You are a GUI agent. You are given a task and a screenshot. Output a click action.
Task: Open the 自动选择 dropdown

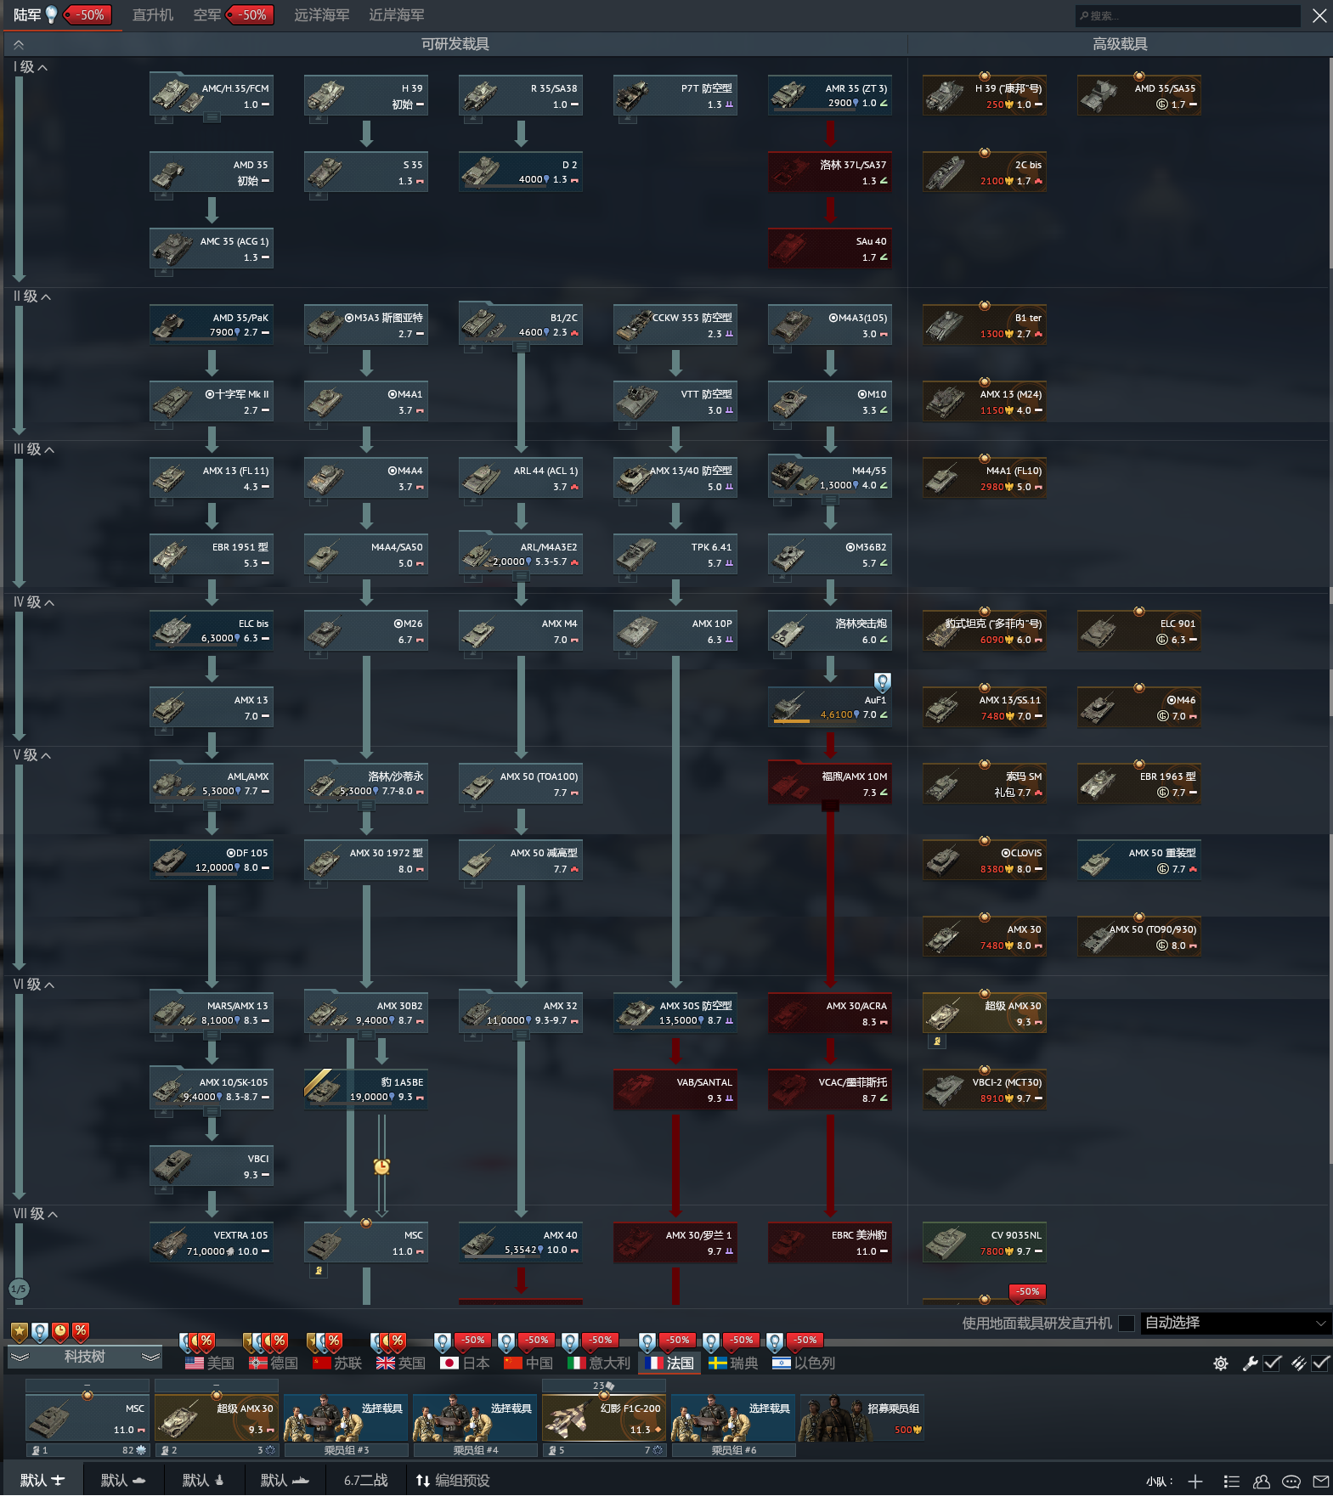[1235, 1323]
